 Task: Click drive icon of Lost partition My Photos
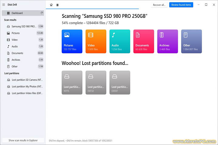click(8, 87)
